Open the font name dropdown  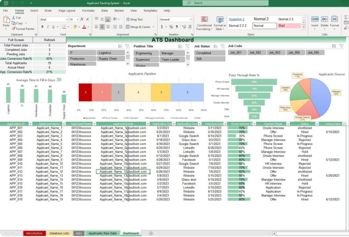click(66, 19)
